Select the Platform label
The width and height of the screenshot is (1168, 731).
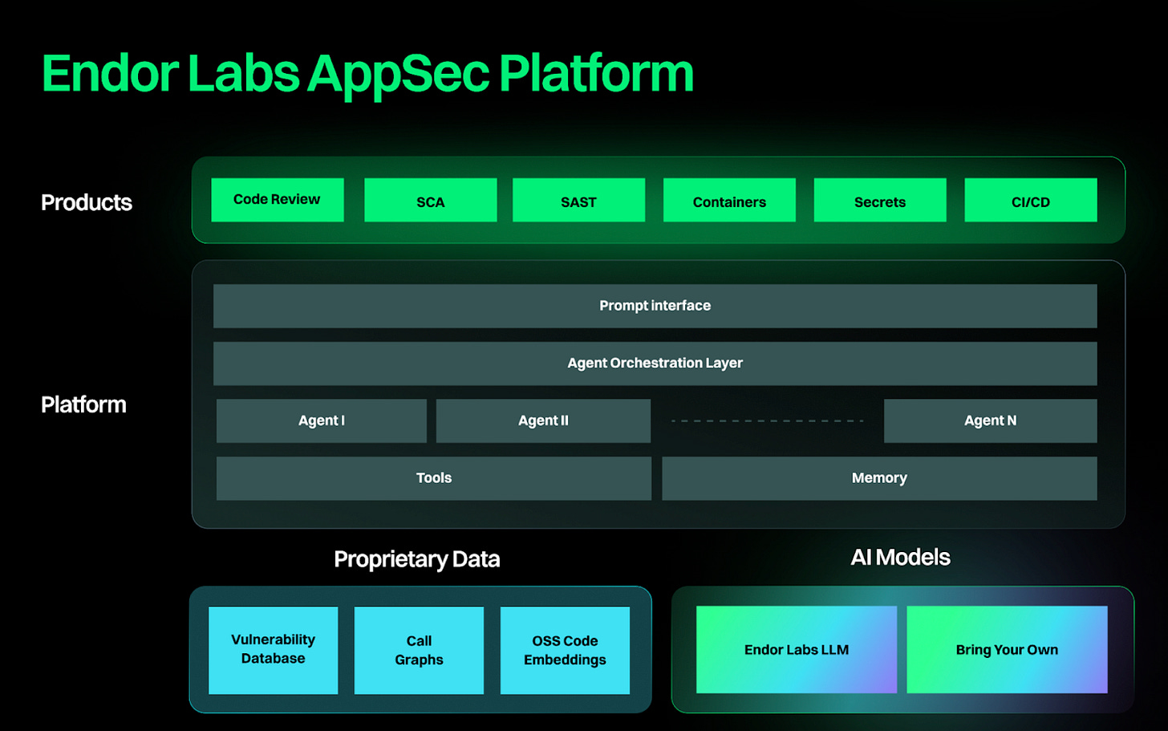click(x=83, y=404)
